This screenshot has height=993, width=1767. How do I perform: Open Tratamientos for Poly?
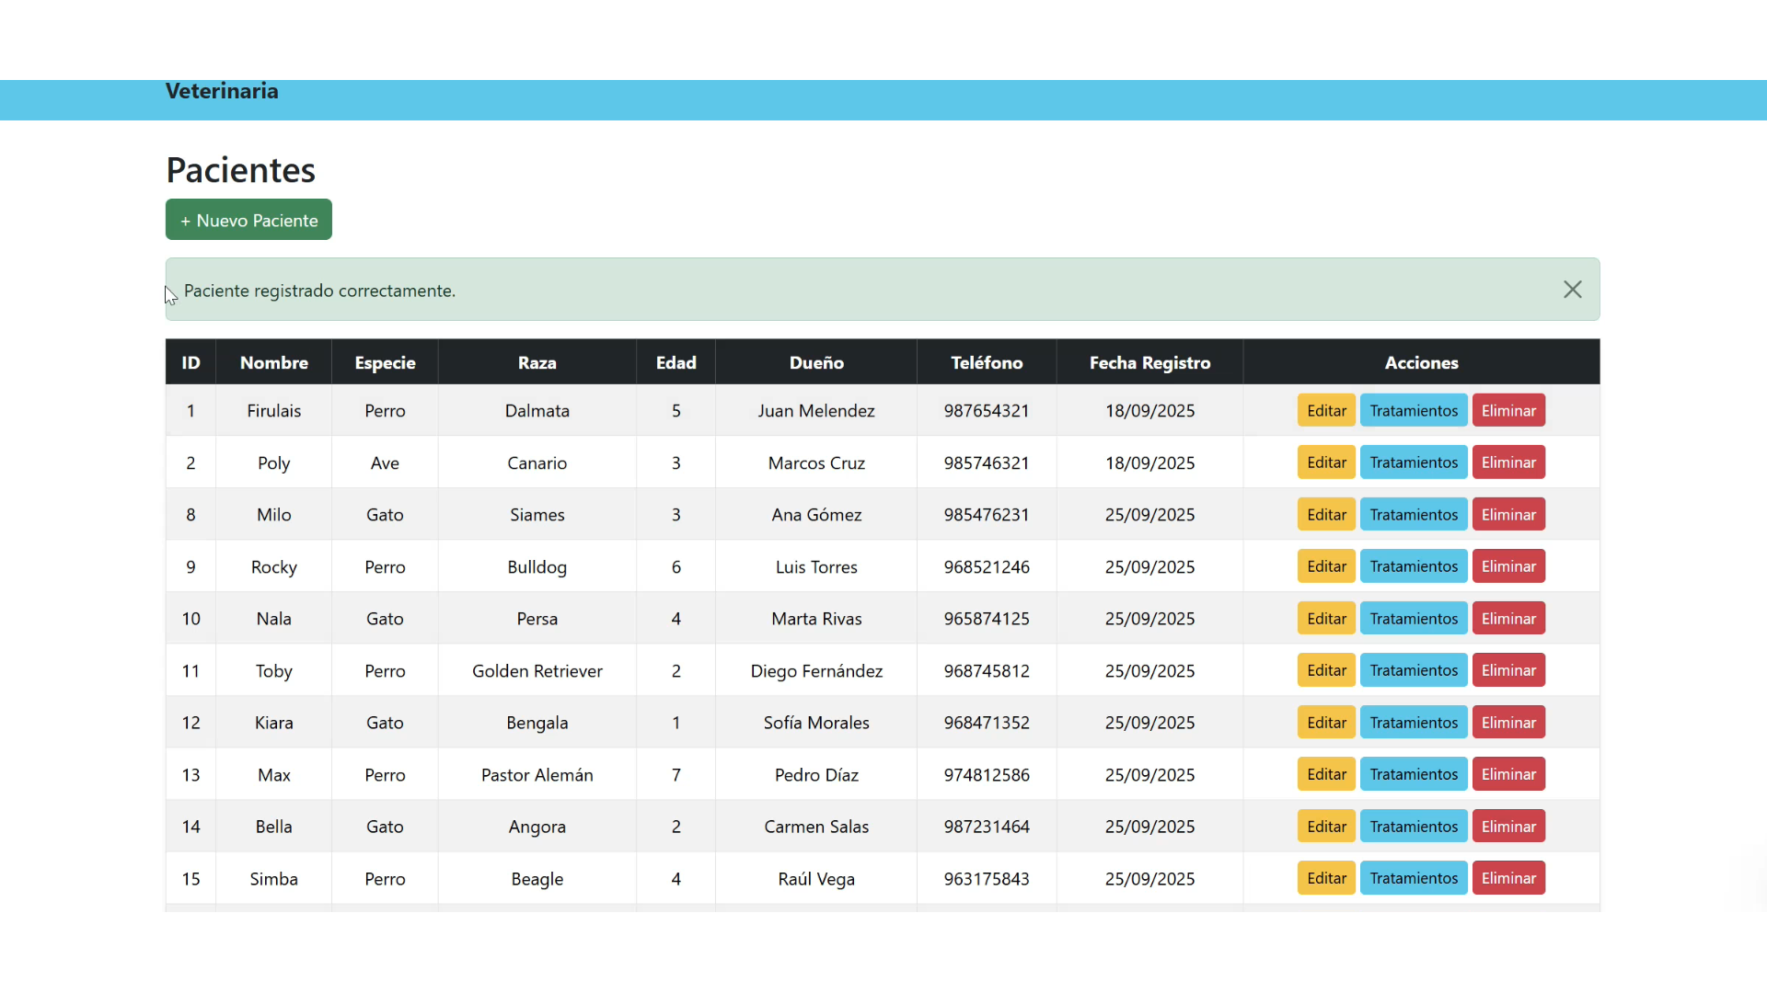tap(1413, 462)
